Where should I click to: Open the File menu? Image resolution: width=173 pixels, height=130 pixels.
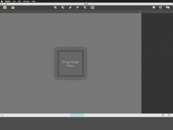[x=14, y=1]
